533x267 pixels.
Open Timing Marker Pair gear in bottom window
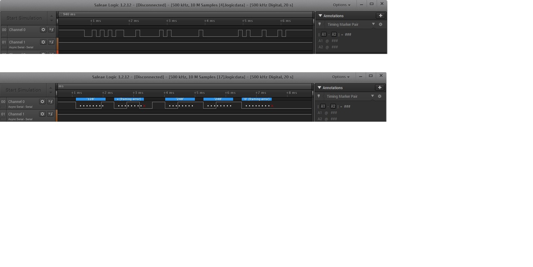click(379, 96)
